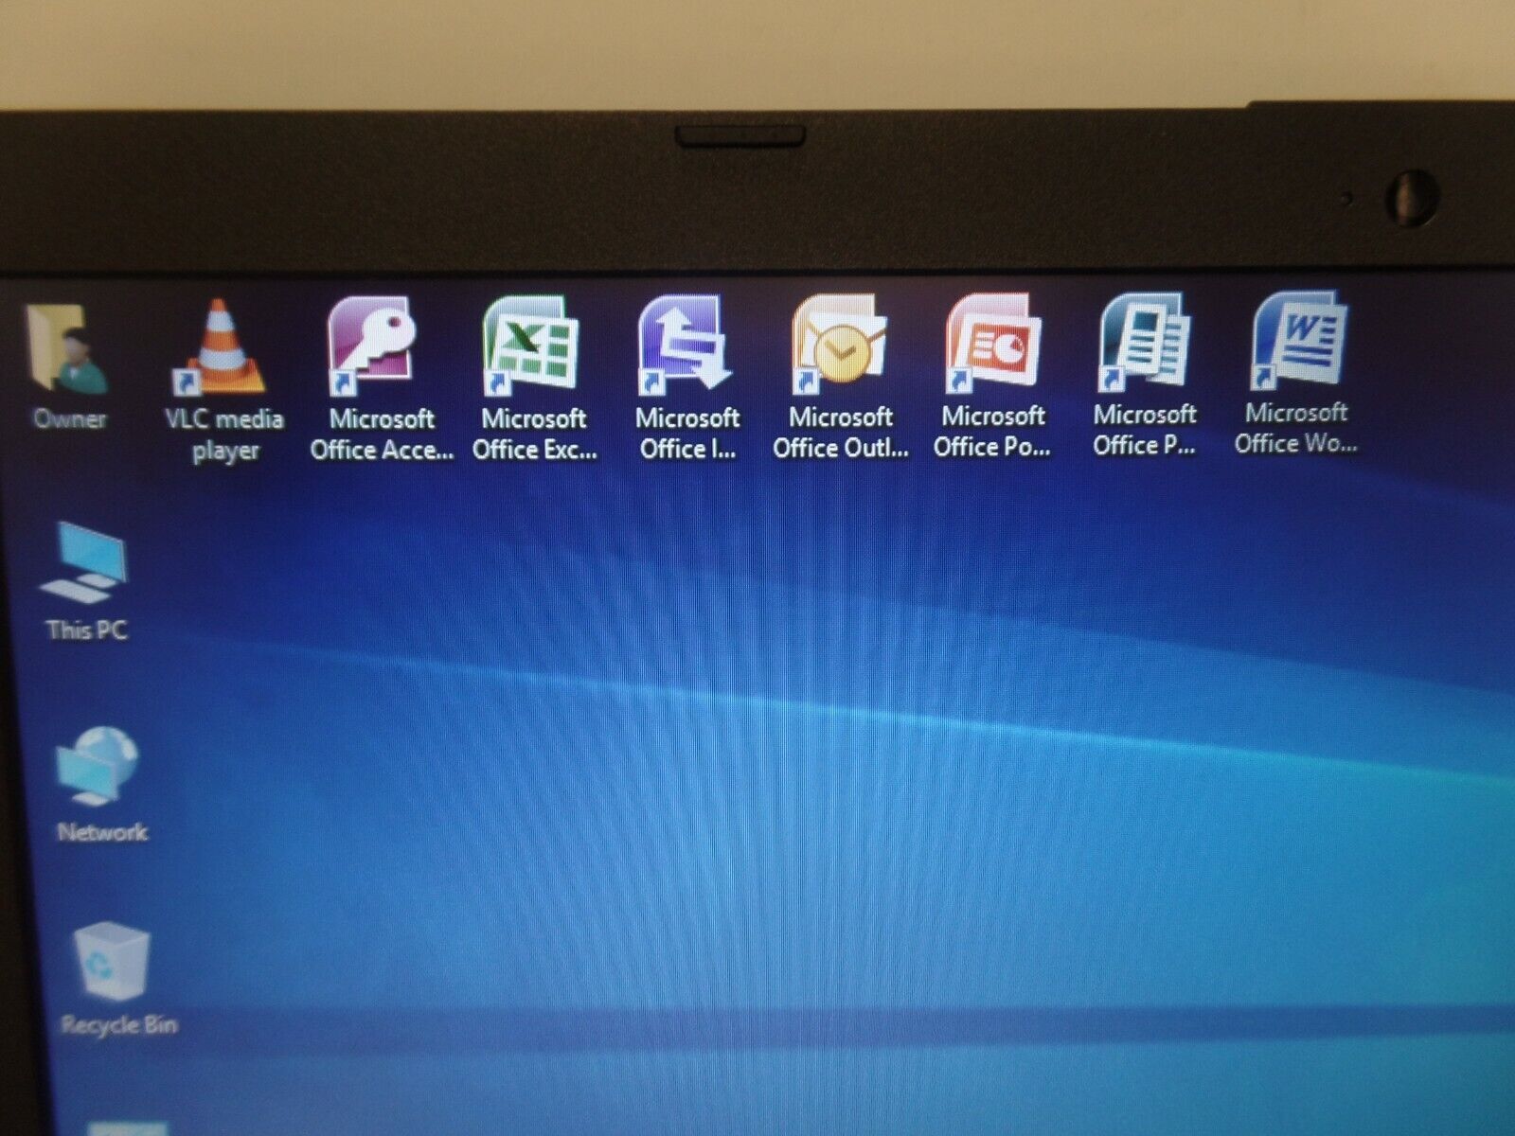The image size is (1515, 1136).
Task: Click the "This PC" label text
Action: tap(86, 630)
